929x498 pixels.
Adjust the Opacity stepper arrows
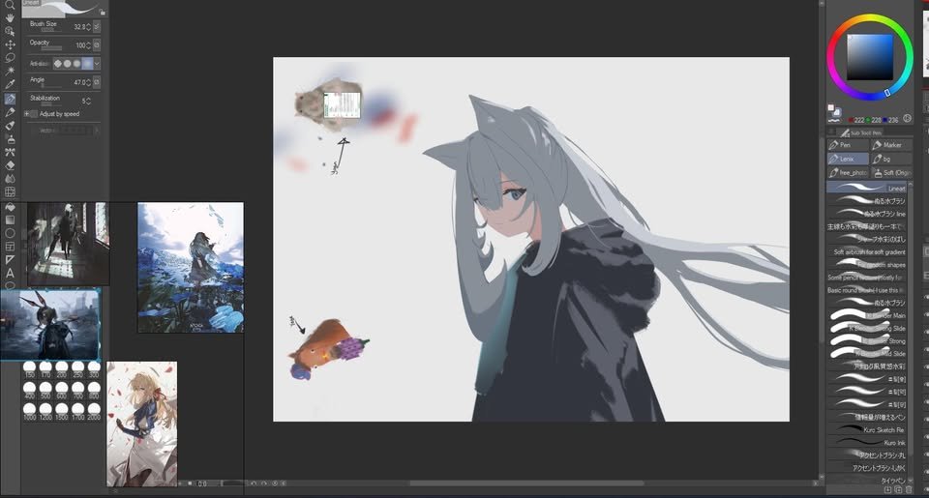pos(88,45)
